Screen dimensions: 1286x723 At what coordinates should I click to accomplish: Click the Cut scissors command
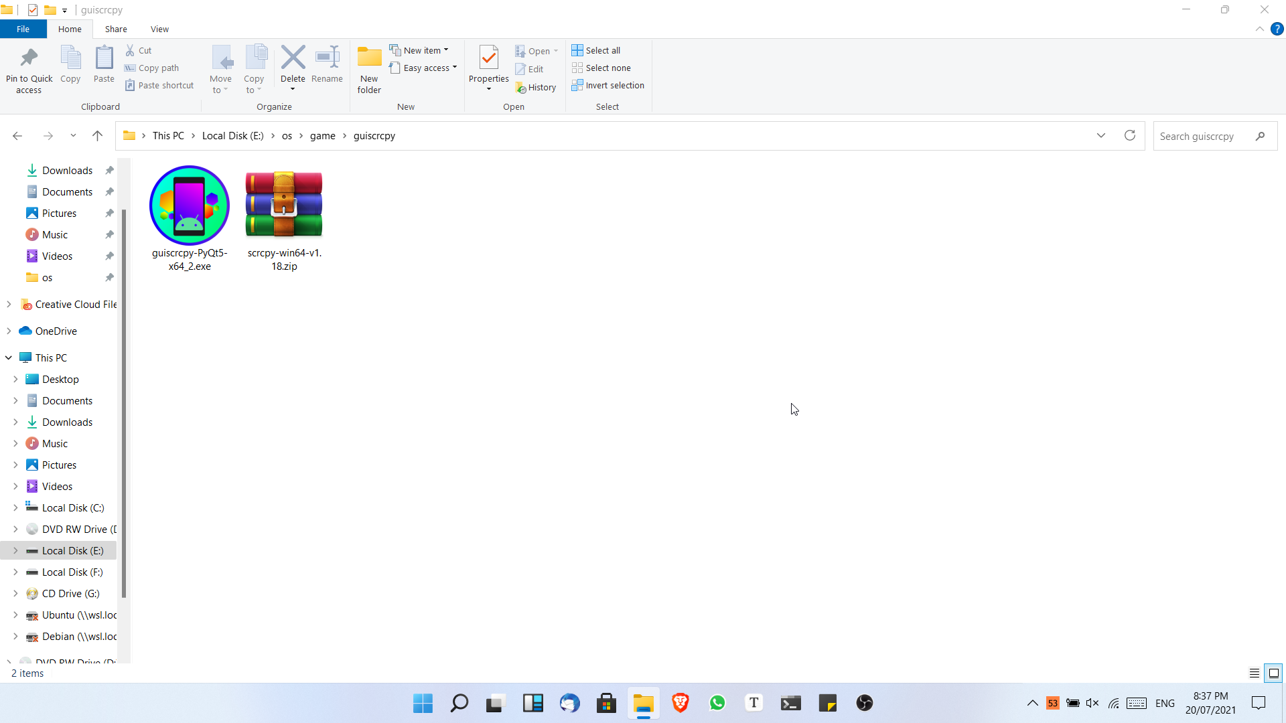pos(139,50)
